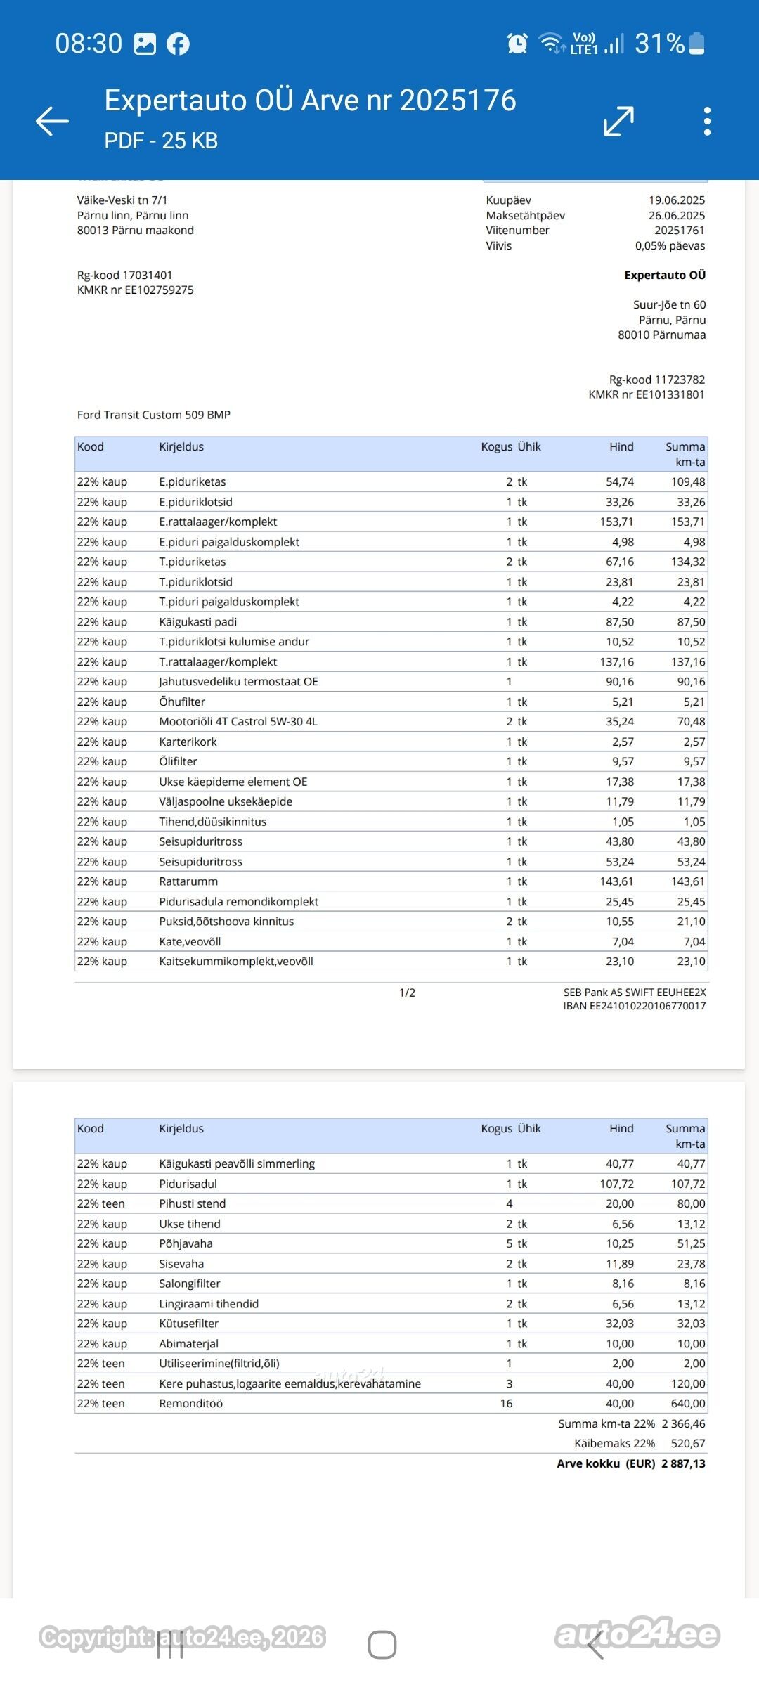The image size is (759, 1687).
Task: Select 'Mootoriõli 4T Castrol 5W-30 4L' item
Action: tap(238, 722)
